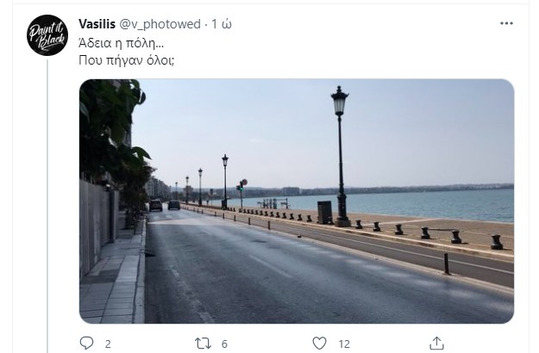The image size is (539, 353).
Task: Click the sea area in the photo
Action: pyautogui.click(x=431, y=205)
